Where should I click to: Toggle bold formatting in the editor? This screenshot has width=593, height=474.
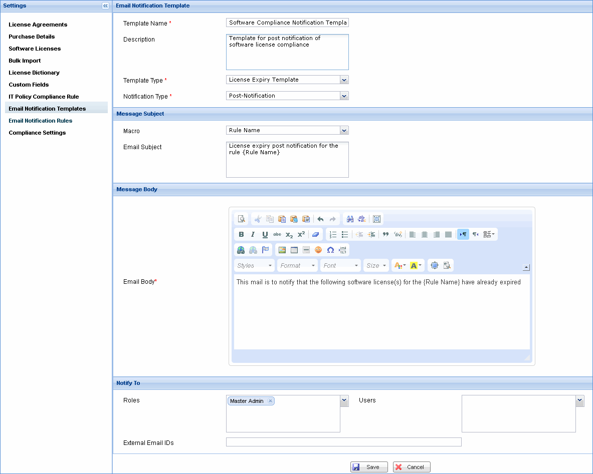[x=241, y=234]
